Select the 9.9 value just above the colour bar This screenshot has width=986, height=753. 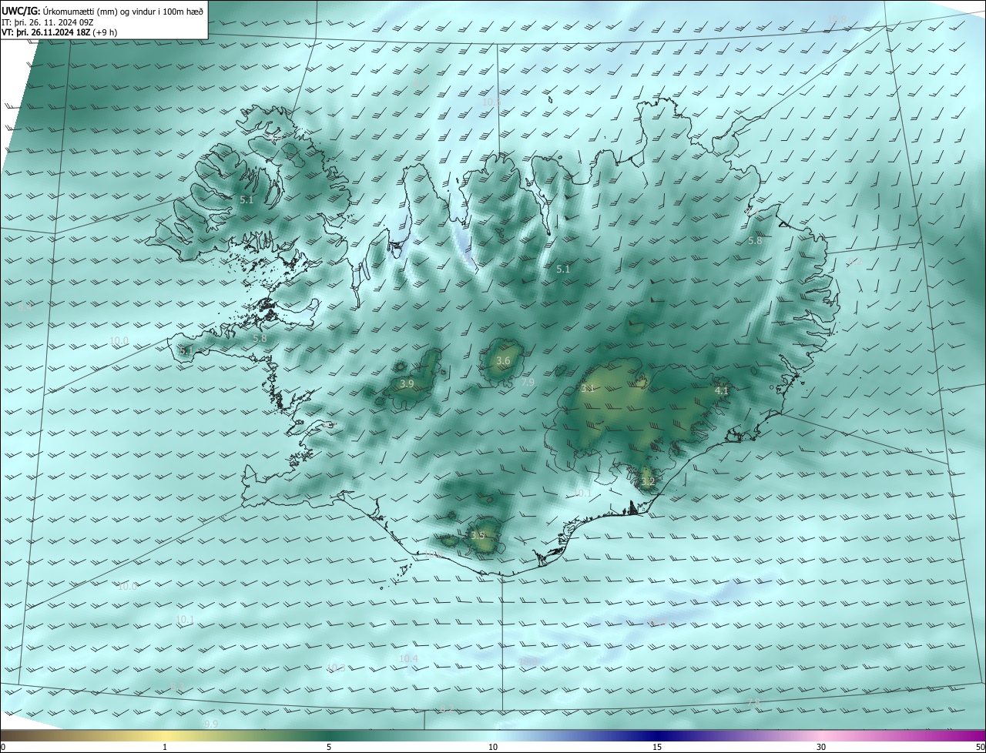[x=210, y=725]
